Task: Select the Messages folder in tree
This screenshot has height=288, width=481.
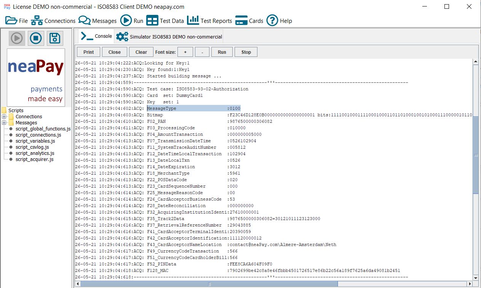Action: (26, 123)
